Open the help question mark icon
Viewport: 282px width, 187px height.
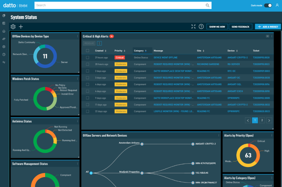click(201, 26)
